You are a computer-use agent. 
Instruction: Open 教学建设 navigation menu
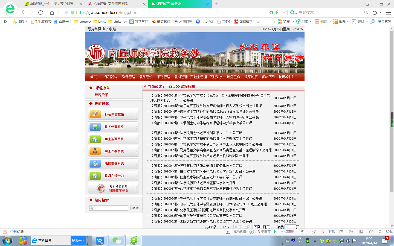click(x=146, y=77)
